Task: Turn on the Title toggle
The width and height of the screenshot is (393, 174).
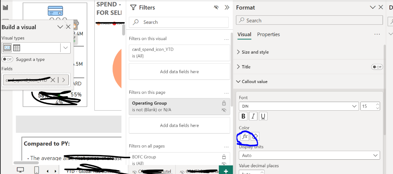Action: (x=377, y=67)
